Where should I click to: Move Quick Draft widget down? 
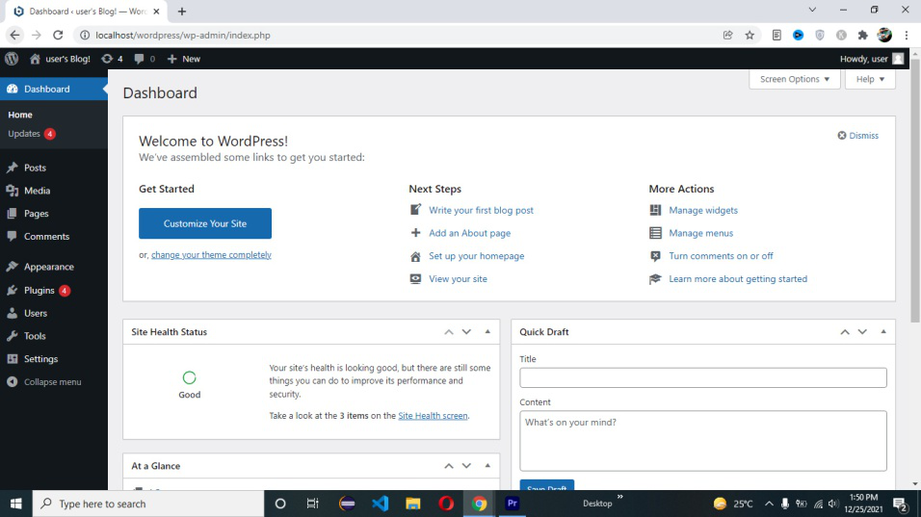(862, 332)
